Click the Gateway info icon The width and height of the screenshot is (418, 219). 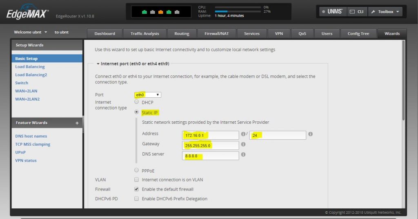[243, 145]
